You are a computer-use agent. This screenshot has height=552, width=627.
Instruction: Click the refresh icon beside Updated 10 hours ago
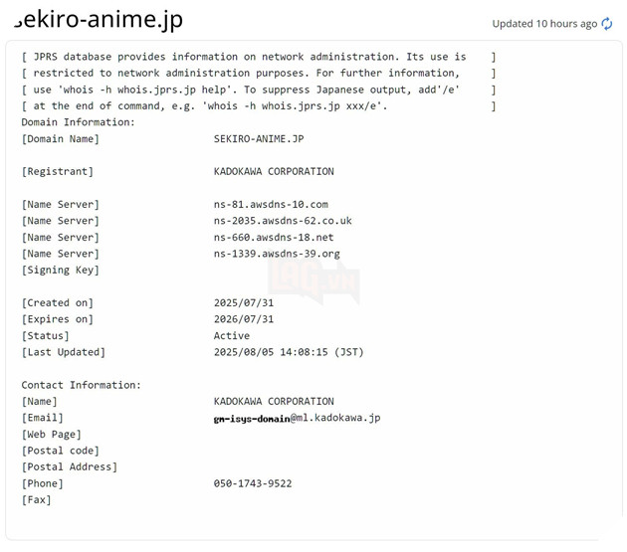pos(607,23)
